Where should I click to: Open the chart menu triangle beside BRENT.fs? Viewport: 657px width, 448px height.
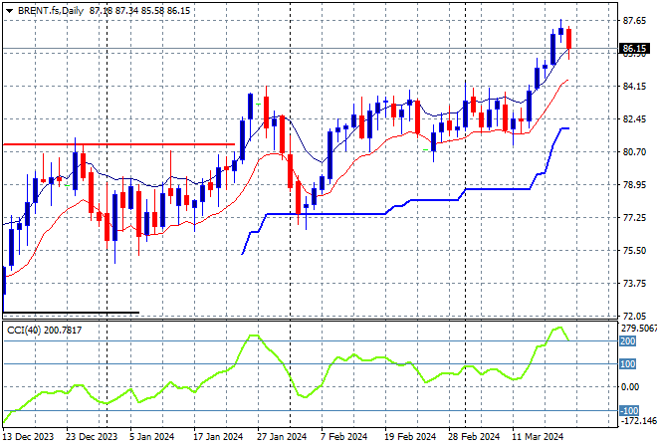(9, 8)
